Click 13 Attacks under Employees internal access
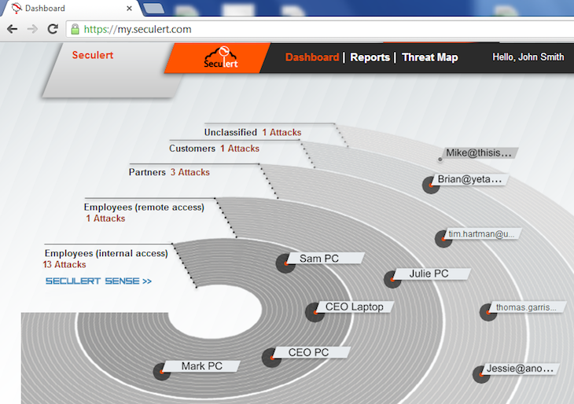 coord(64,264)
